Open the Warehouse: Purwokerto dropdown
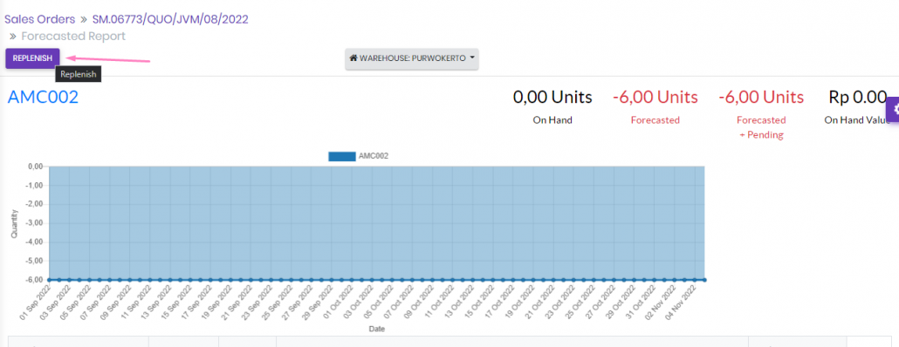 pos(412,58)
